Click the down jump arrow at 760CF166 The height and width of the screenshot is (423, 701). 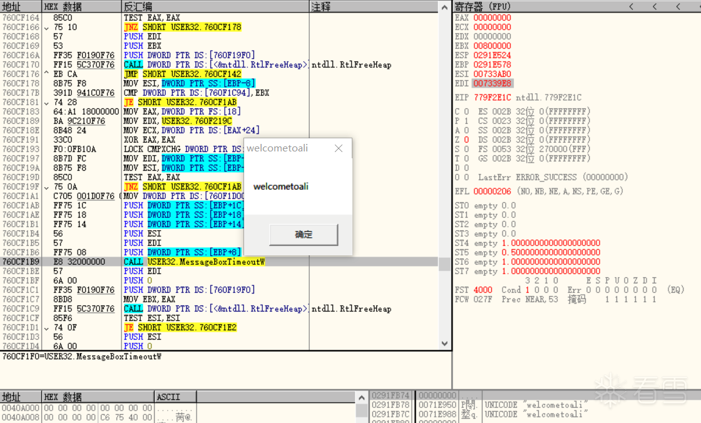46,28
